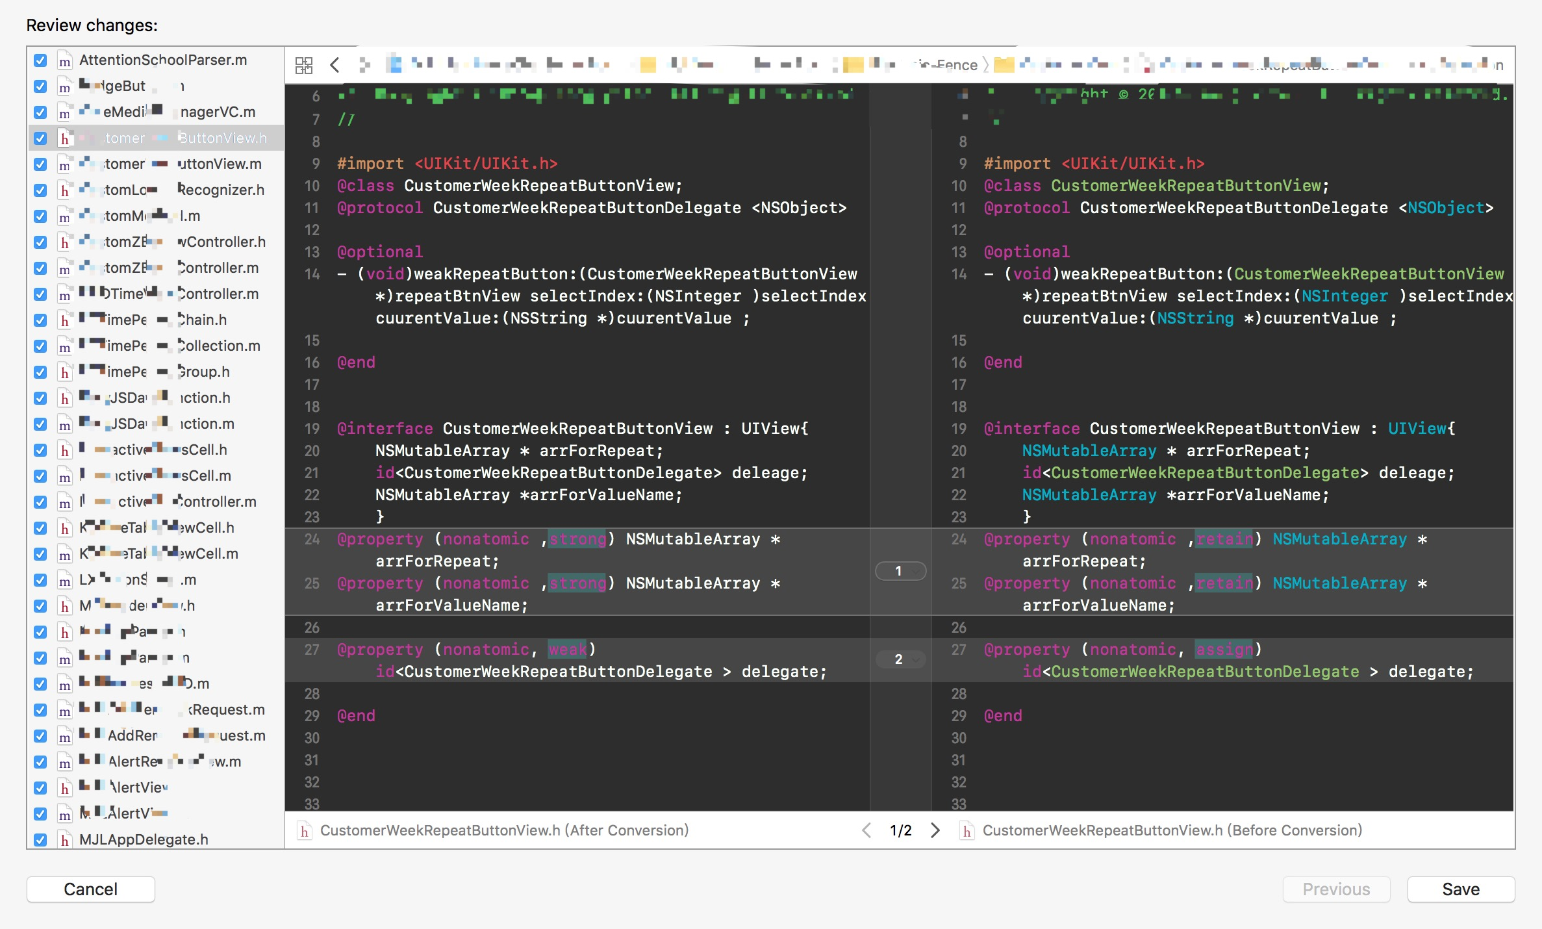Toggle checkbox for selected ButtonView.h file

click(x=40, y=138)
